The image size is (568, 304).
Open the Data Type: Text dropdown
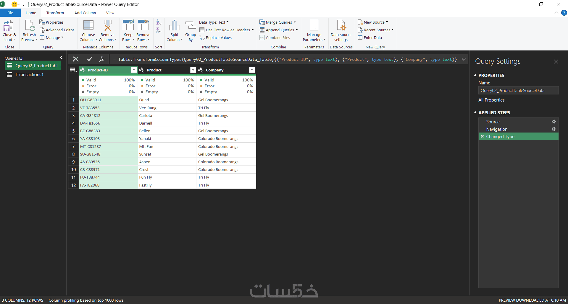(214, 22)
